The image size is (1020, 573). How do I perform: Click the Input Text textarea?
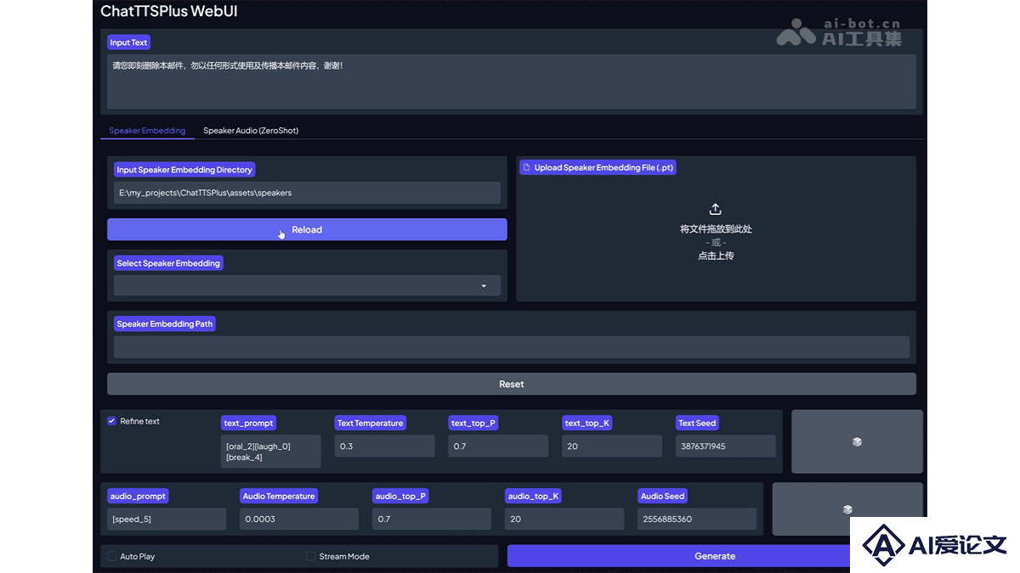click(x=512, y=81)
